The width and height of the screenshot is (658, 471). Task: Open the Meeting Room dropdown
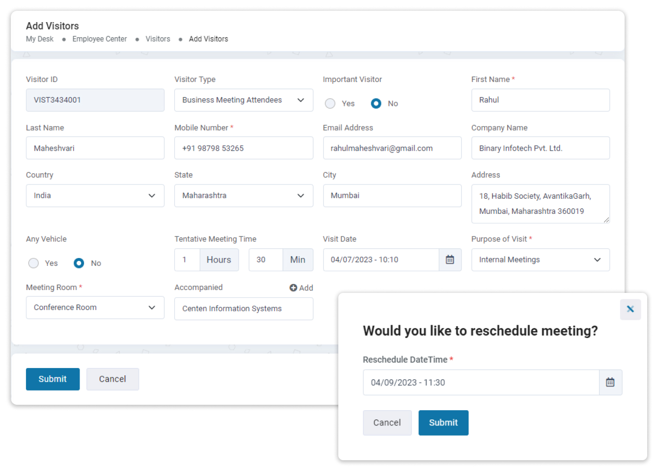95,308
